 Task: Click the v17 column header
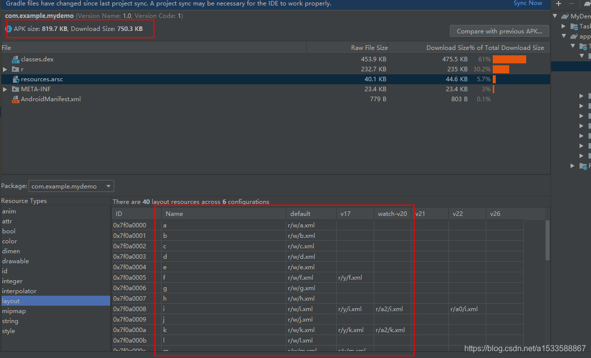355,214
